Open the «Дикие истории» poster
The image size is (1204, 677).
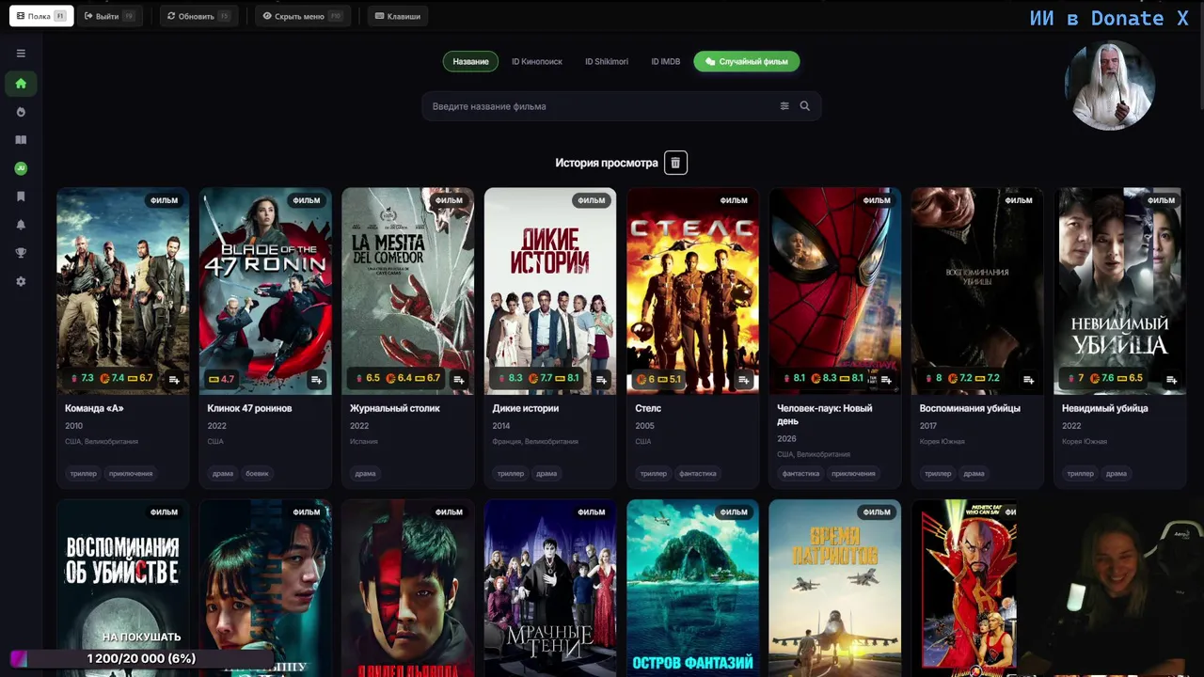pyautogui.click(x=550, y=291)
